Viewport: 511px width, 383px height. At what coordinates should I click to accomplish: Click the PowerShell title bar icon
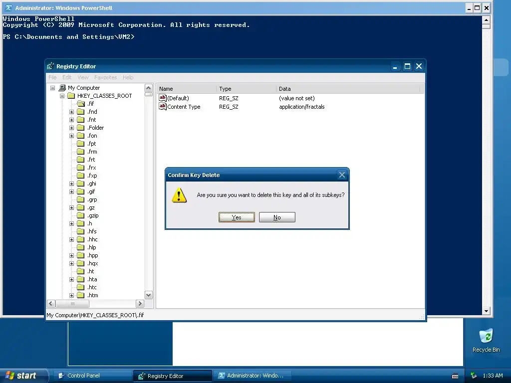pos(8,8)
